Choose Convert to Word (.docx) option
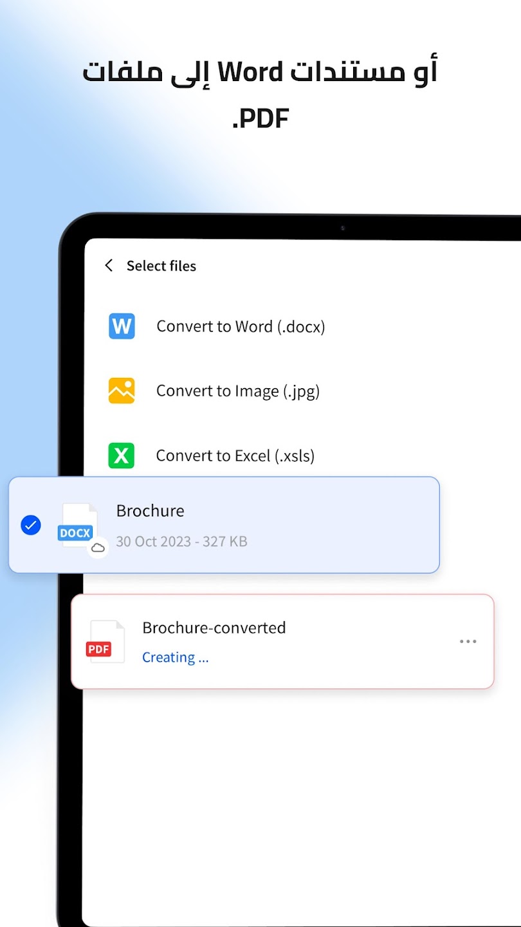 coord(241,326)
